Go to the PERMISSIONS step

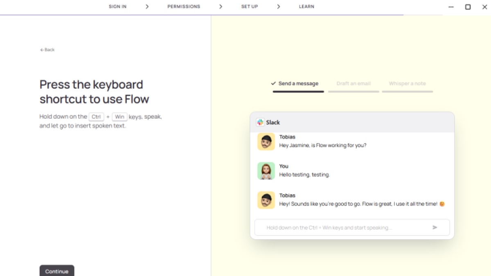pyautogui.click(x=184, y=7)
